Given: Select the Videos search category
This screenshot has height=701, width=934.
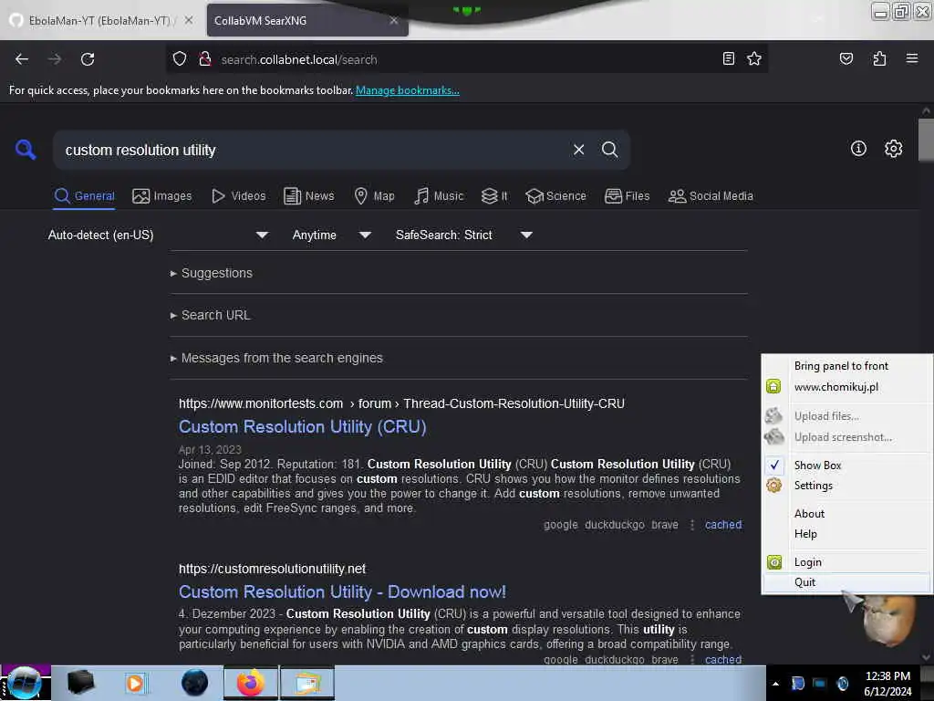Looking at the screenshot, I should (x=238, y=196).
